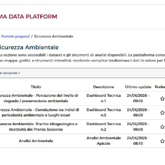Favorite the Correlazione tra indici row star
Screen dimensions: 165x165
(162, 113)
